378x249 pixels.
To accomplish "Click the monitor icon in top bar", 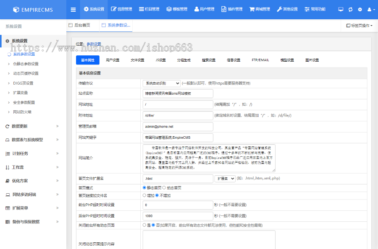I will pos(341,9).
